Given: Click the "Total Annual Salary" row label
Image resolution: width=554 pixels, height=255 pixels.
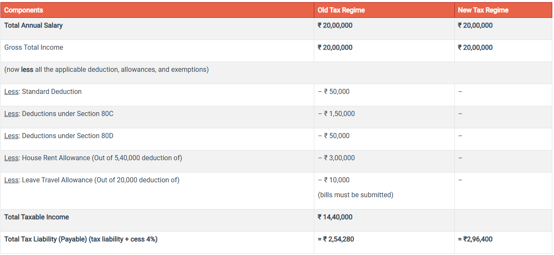Looking at the screenshot, I should click(33, 25).
